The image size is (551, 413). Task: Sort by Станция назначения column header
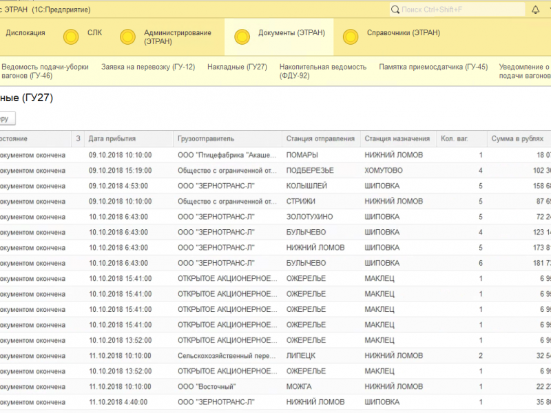tap(398, 139)
